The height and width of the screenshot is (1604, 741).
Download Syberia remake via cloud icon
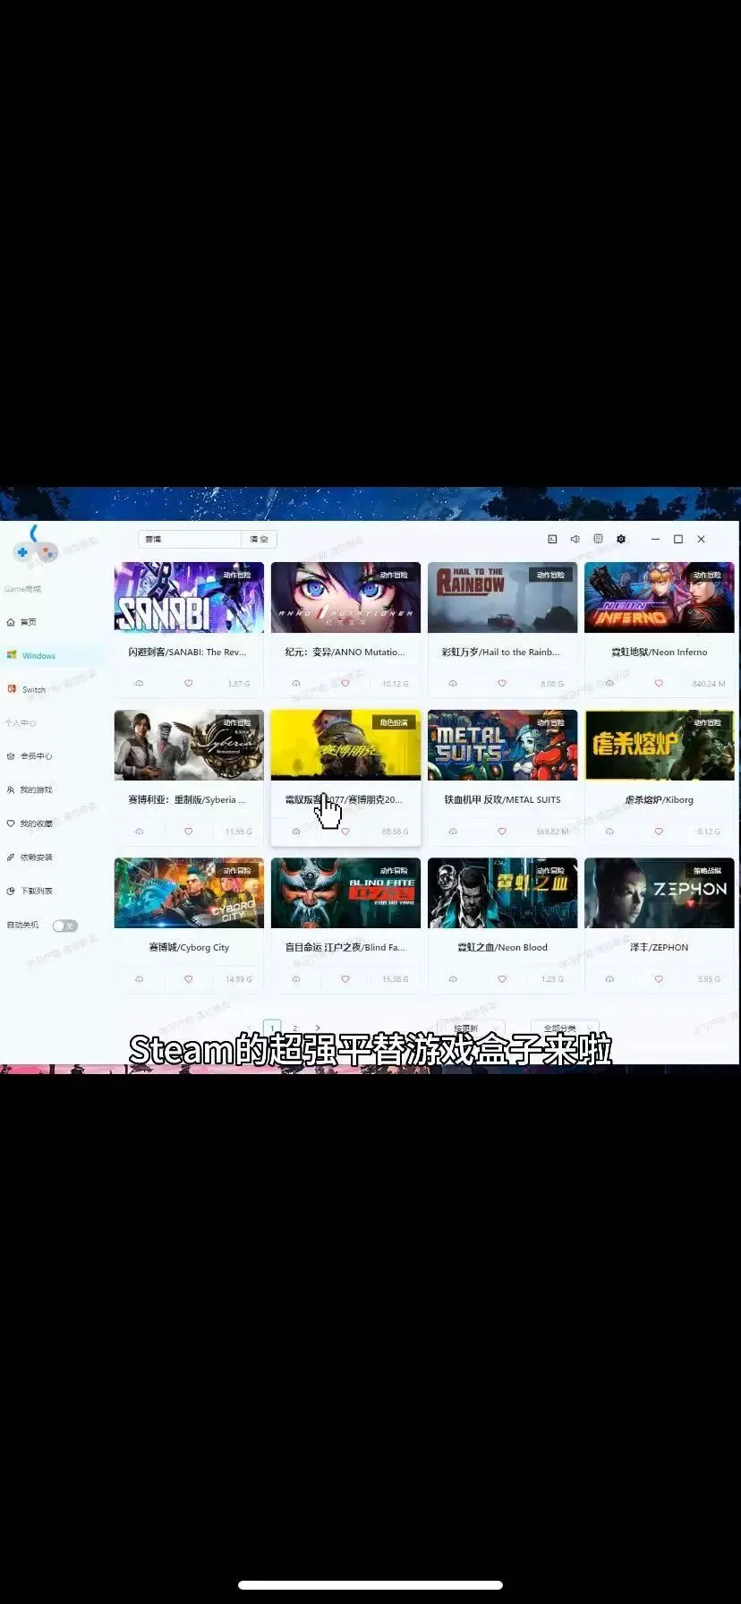pyautogui.click(x=140, y=832)
